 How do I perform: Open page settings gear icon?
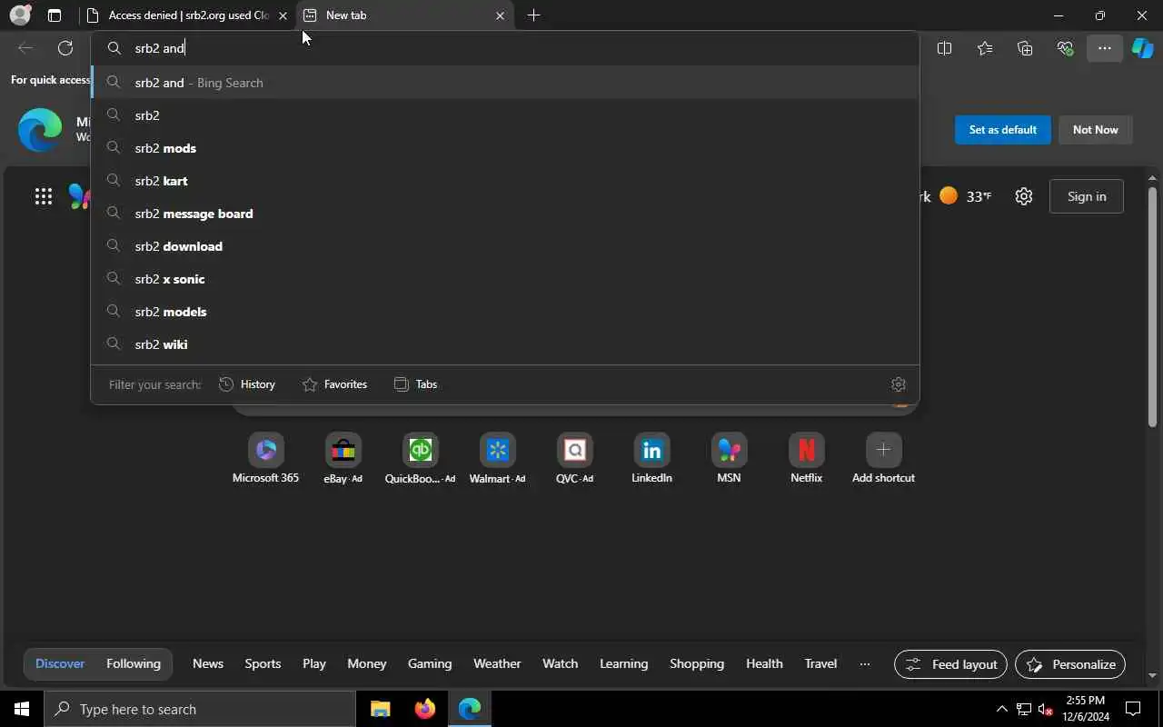coord(1024,196)
